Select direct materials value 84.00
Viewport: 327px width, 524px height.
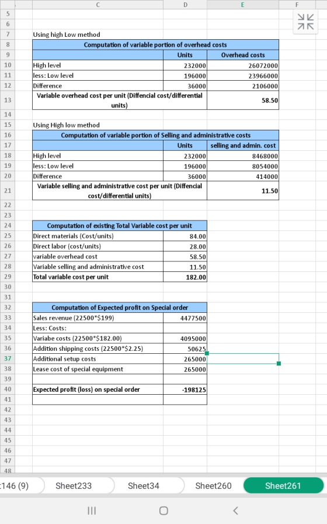185,236
